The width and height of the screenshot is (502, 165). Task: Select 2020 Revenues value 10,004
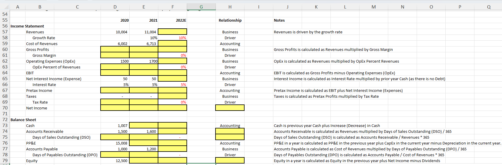(x=121, y=32)
